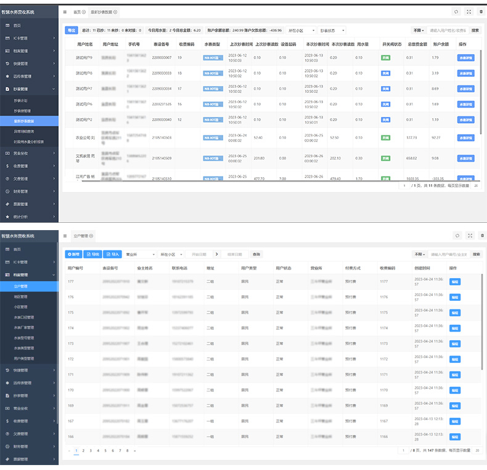The width and height of the screenshot is (487, 470).
Task: Collapse sidebar using hamburger icon above 最新抄表数据 table
Action: point(65,12)
